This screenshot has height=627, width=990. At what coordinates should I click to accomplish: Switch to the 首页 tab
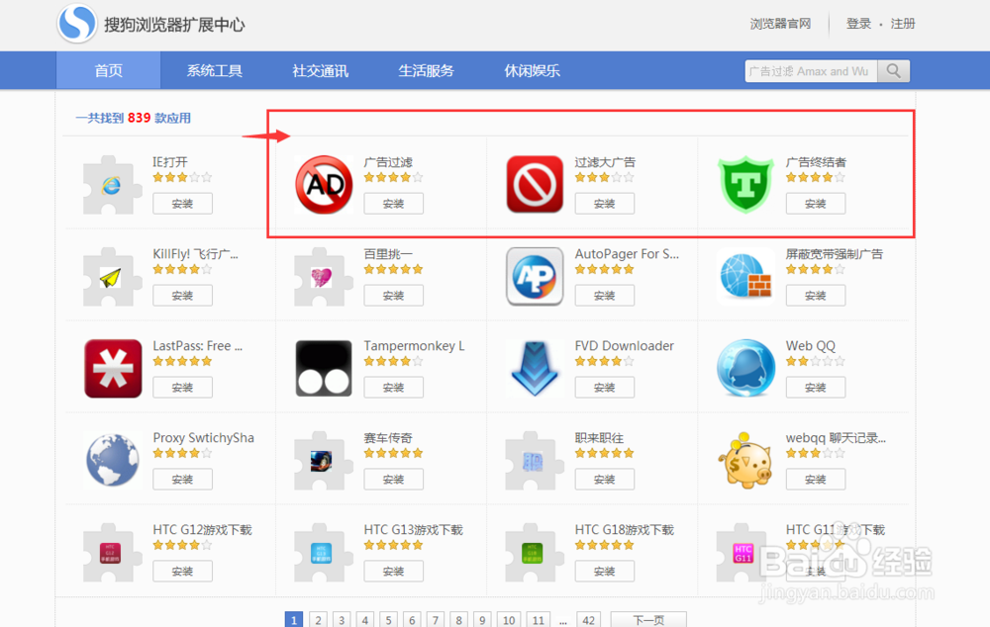pos(109,70)
